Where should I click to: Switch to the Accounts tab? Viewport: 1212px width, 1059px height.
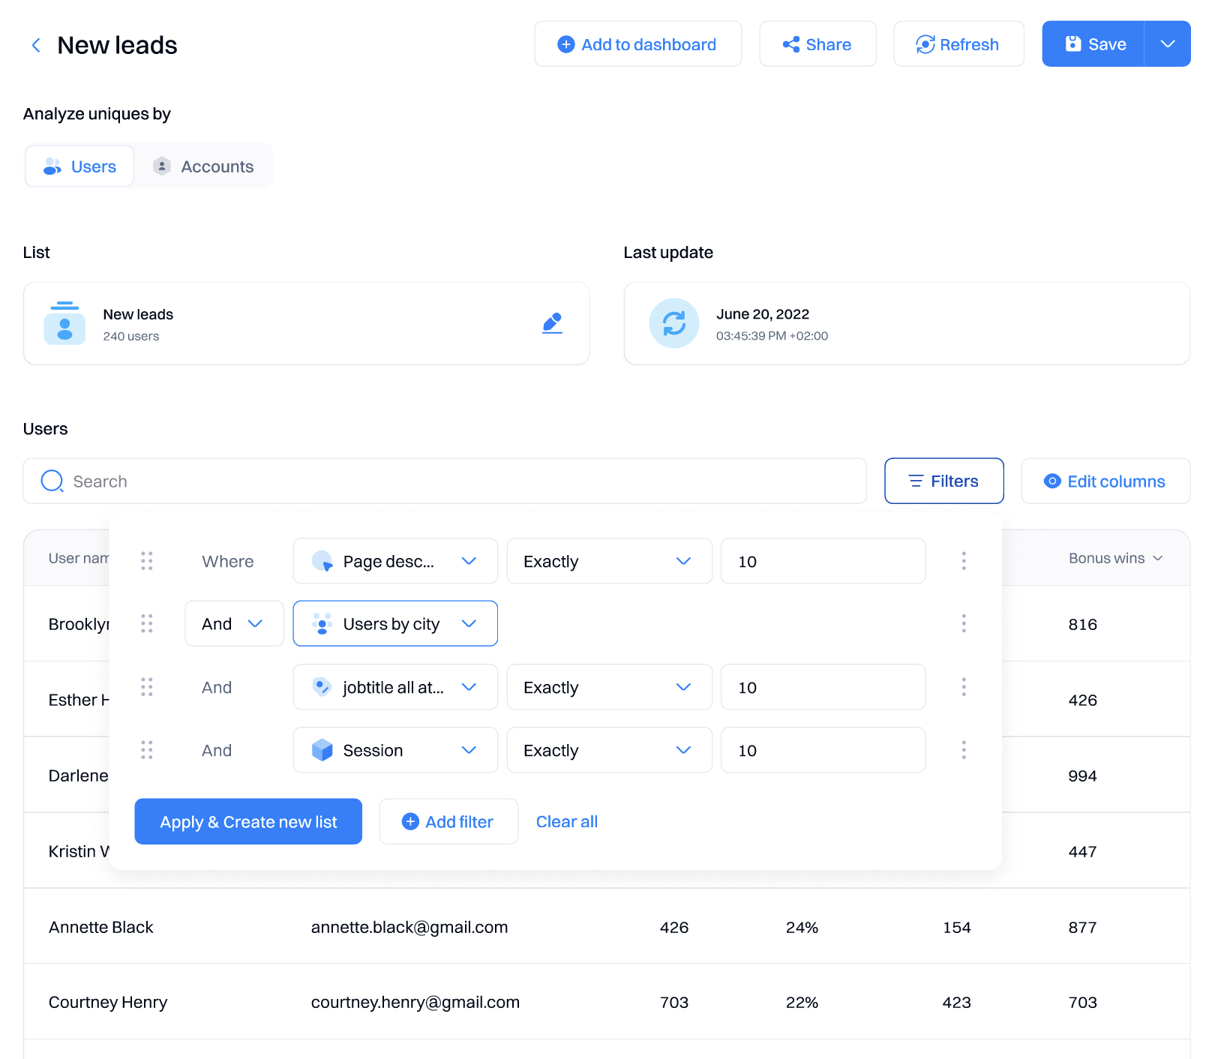pos(203,166)
